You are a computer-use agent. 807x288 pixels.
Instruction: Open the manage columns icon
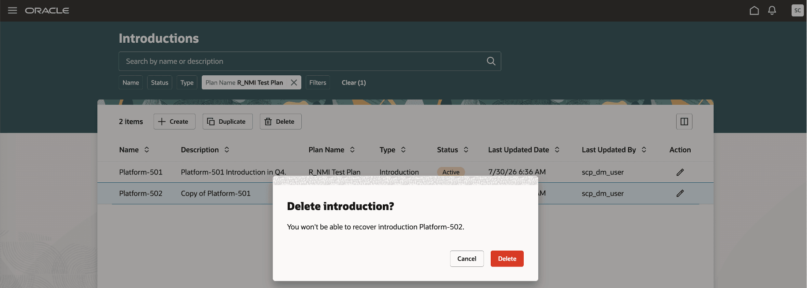click(x=684, y=122)
